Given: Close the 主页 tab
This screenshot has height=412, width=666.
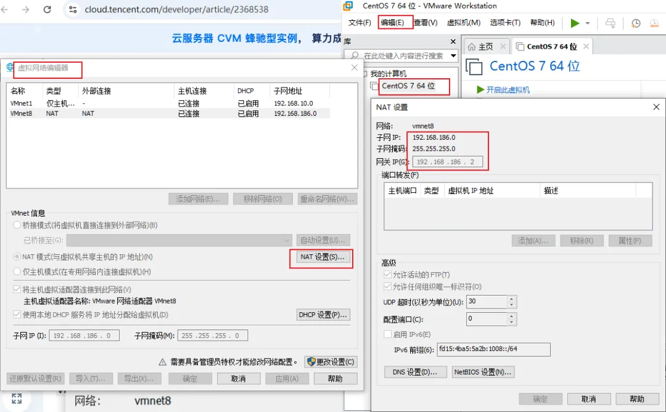Looking at the screenshot, I should point(503,46).
